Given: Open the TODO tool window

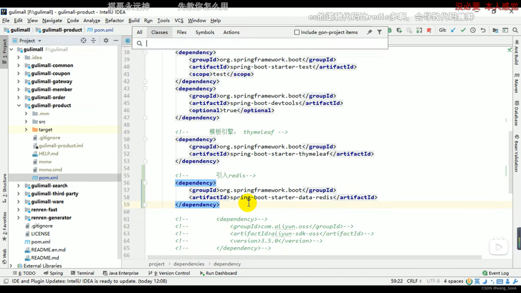Looking at the screenshot, I should pos(24,273).
